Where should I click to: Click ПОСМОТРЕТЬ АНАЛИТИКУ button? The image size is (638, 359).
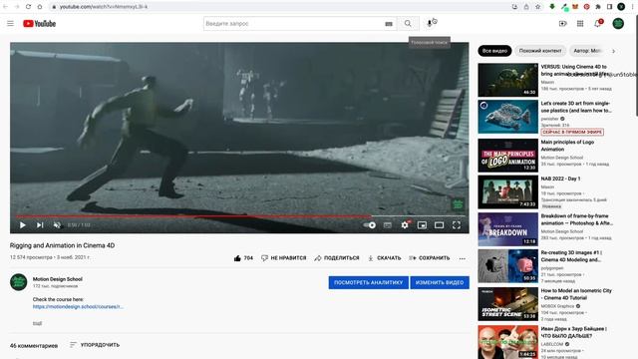pyautogui.click(x=368, y=282)
